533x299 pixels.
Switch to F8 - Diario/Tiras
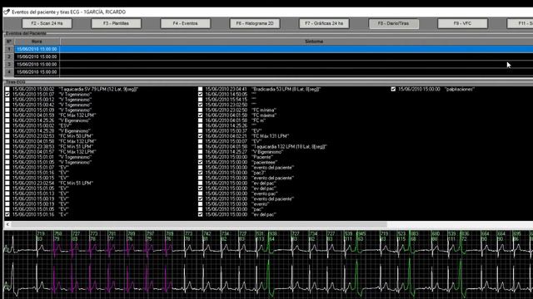tap(393, 23)
